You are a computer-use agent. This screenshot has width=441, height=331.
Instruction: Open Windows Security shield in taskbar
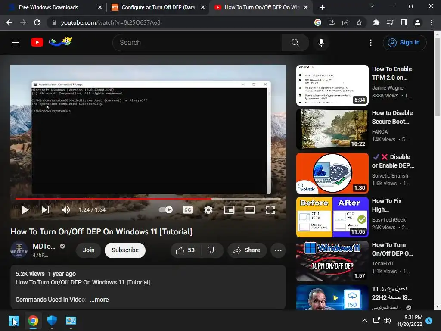pyautogui.click(x=52, y=321)
